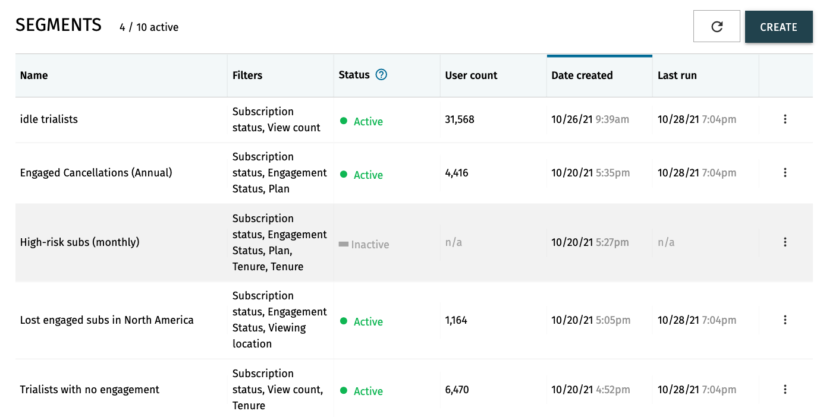Click the CREATE button
Screen dimensions: 823x417
(x=778, y=27)
